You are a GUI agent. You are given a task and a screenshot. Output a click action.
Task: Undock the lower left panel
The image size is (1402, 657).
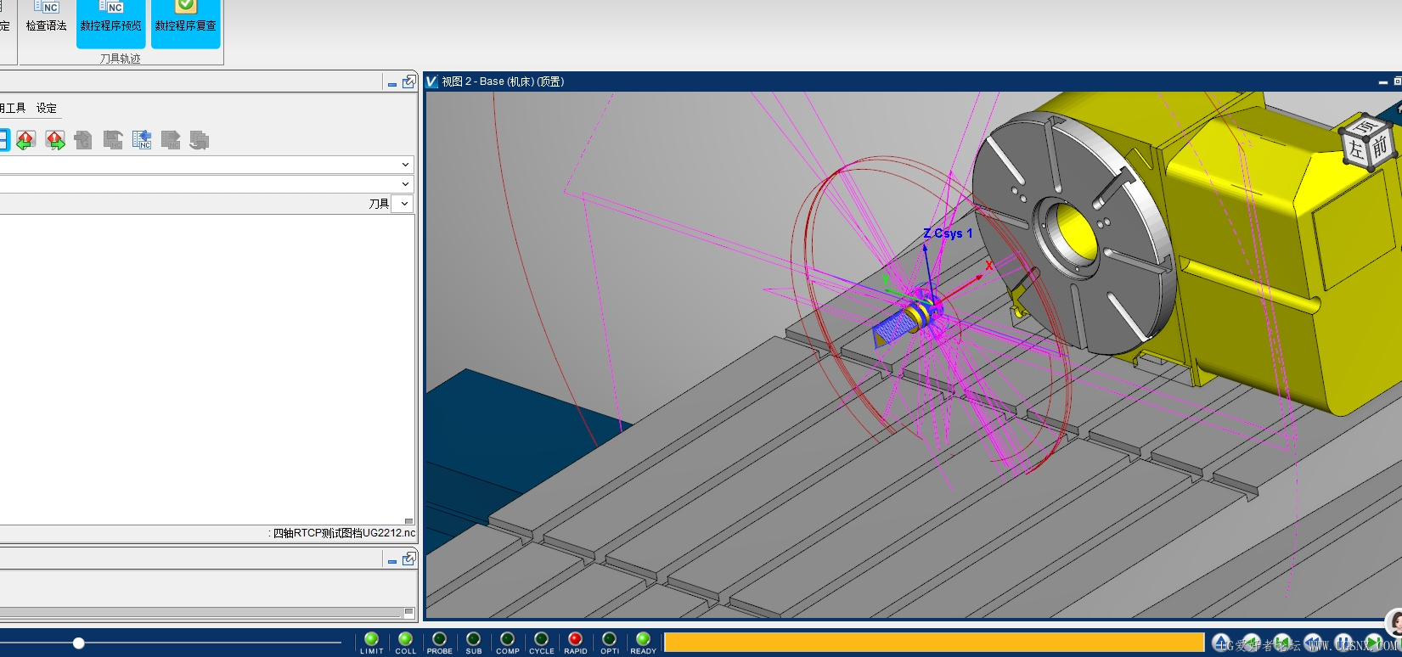(408, 559)
